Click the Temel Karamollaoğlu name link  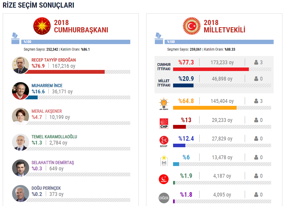(54, 137)
